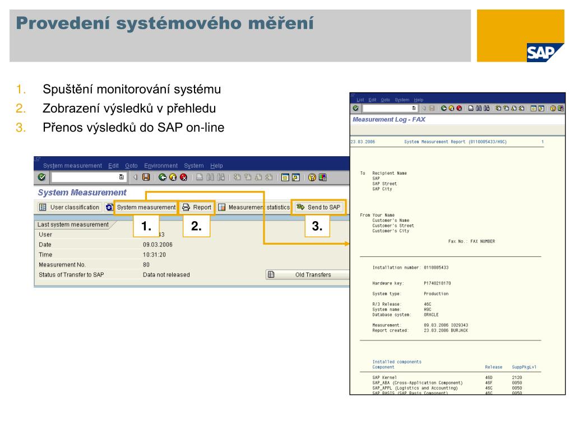The image size is (574, 430).
Task: Open the List menu in Measurement Log
Action: coord(360,100)
